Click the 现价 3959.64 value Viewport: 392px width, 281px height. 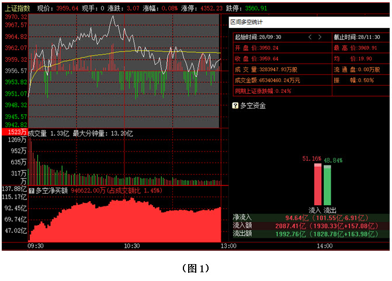tap(67, 8)
